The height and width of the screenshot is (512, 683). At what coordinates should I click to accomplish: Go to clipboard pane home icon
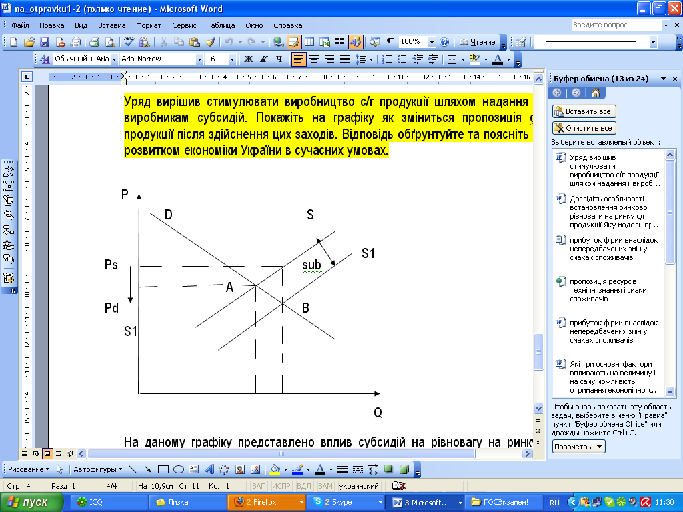[596, 93]
